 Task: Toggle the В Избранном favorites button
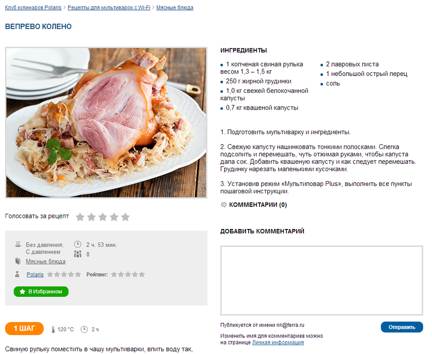[41, 291]
